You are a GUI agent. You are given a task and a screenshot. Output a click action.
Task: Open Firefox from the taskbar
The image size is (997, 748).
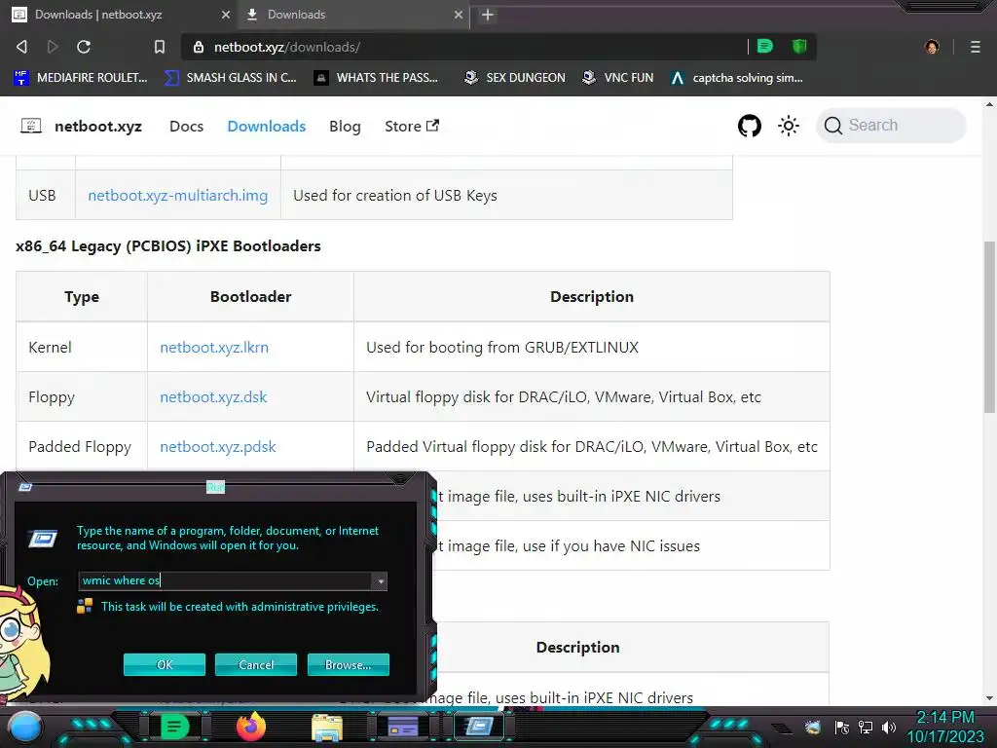(x=250, y=727)
